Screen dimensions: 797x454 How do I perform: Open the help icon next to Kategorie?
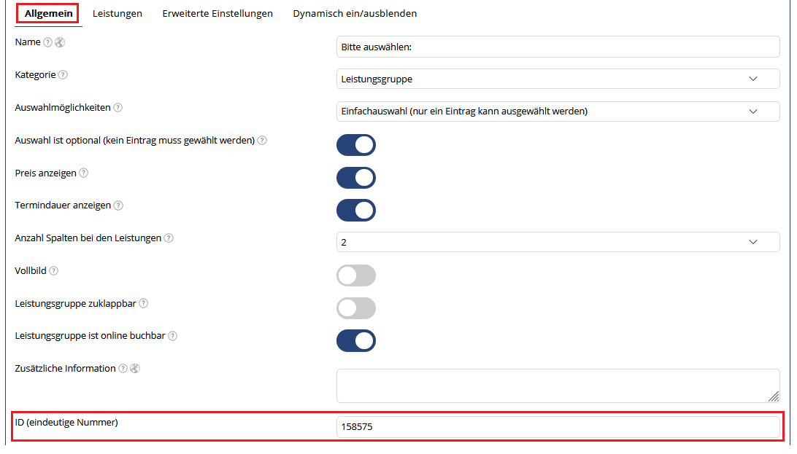63,75
